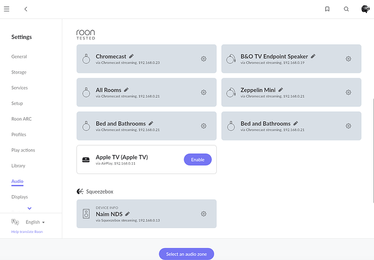Viewport: 374px width, 260px height.
Task: Select the Audio settings tab
Action: click(17, 181)
